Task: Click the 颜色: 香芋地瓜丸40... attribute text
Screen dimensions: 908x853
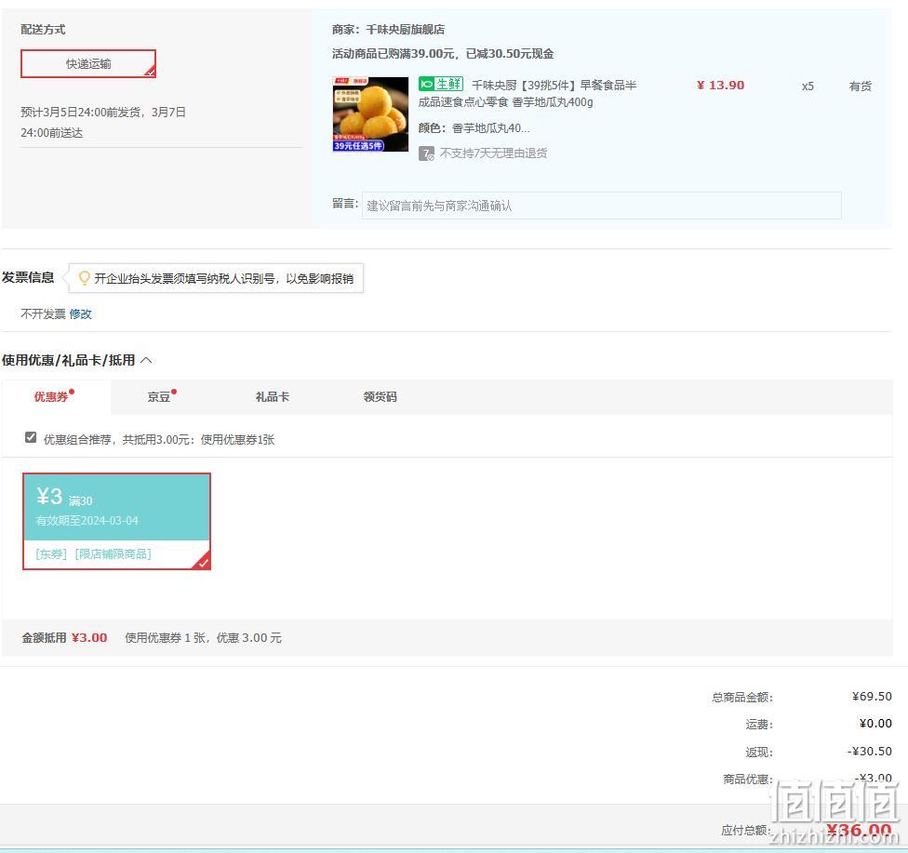Action: 474,128
